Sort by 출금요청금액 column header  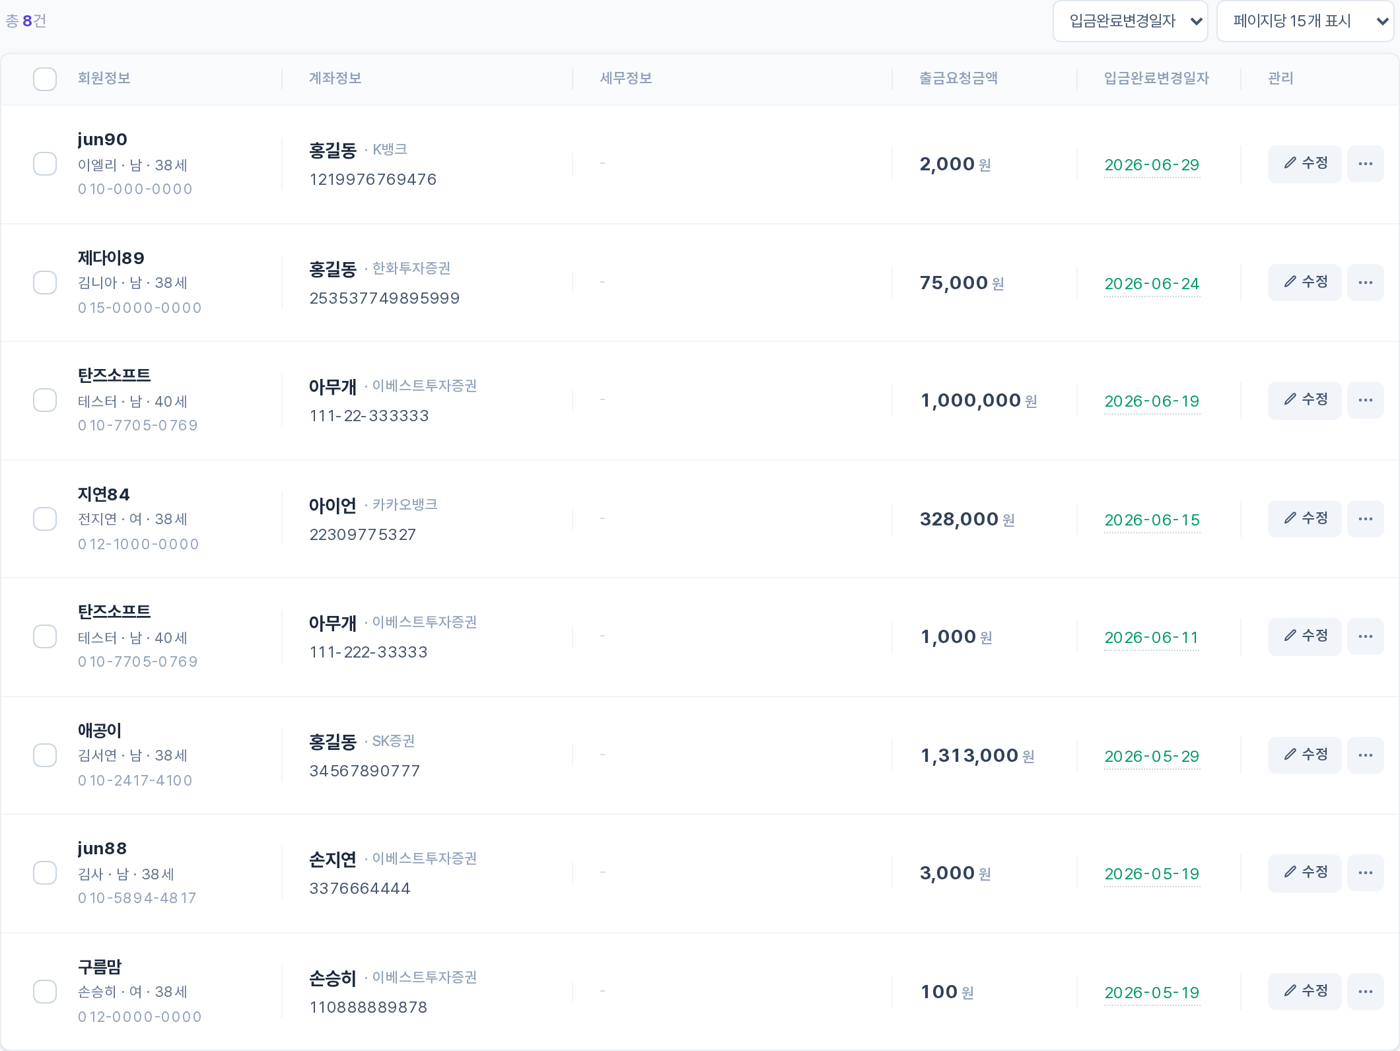pos(958,79)
